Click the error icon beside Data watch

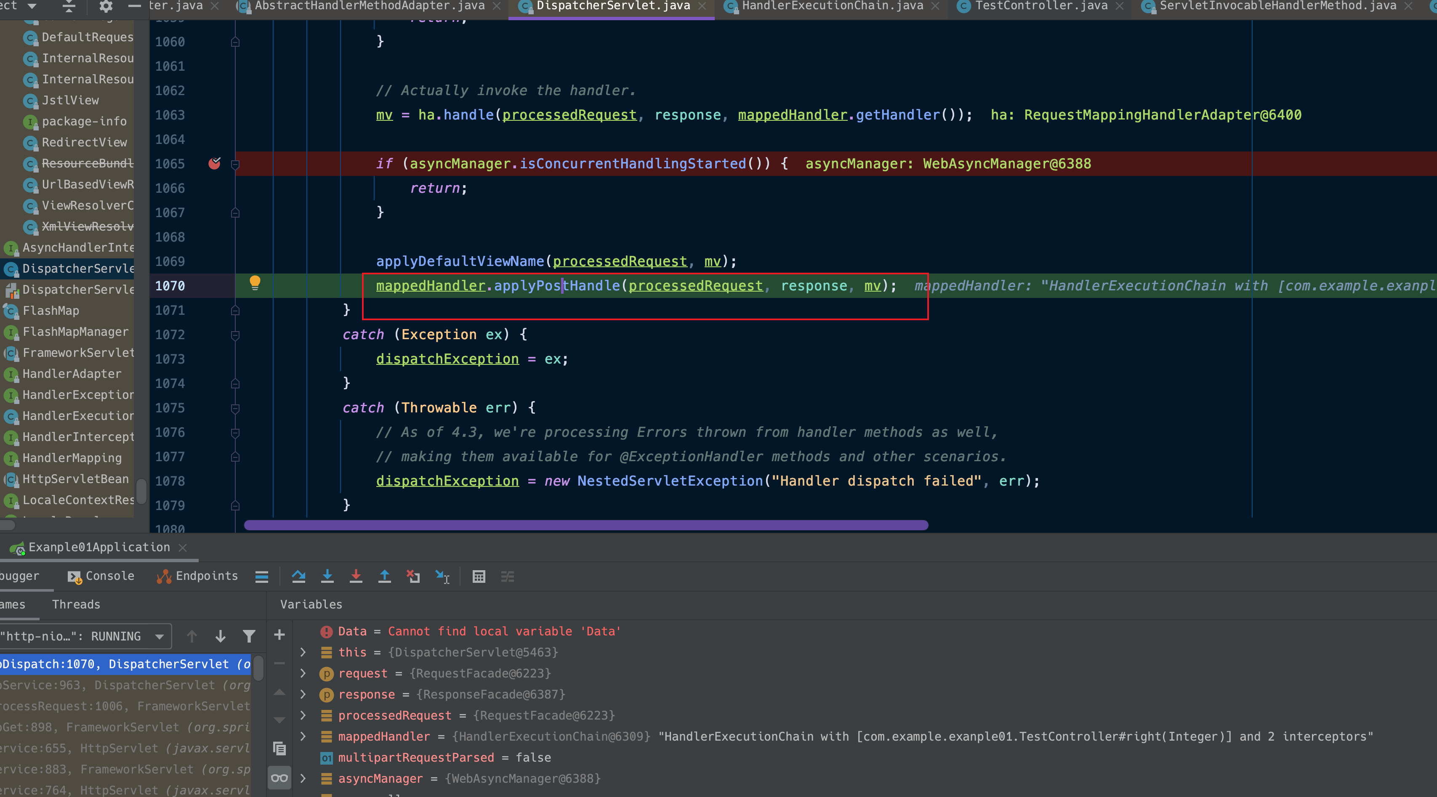pos(326,631)
